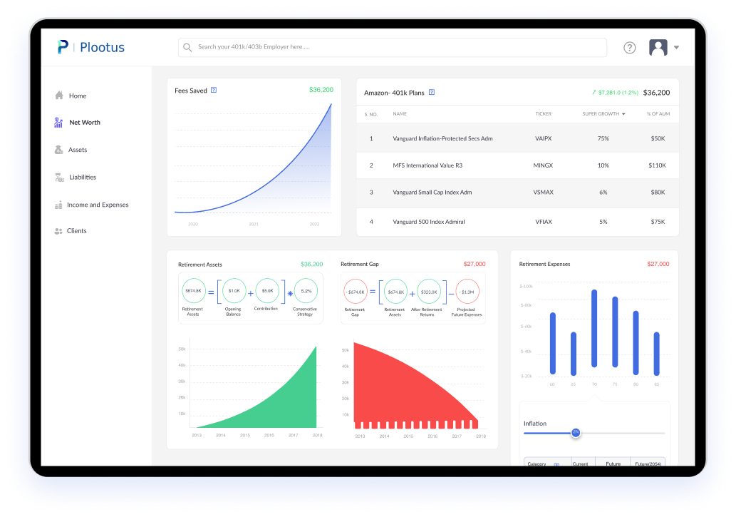Click the Fees Saved line chart
736x517 pixels.
254,158
